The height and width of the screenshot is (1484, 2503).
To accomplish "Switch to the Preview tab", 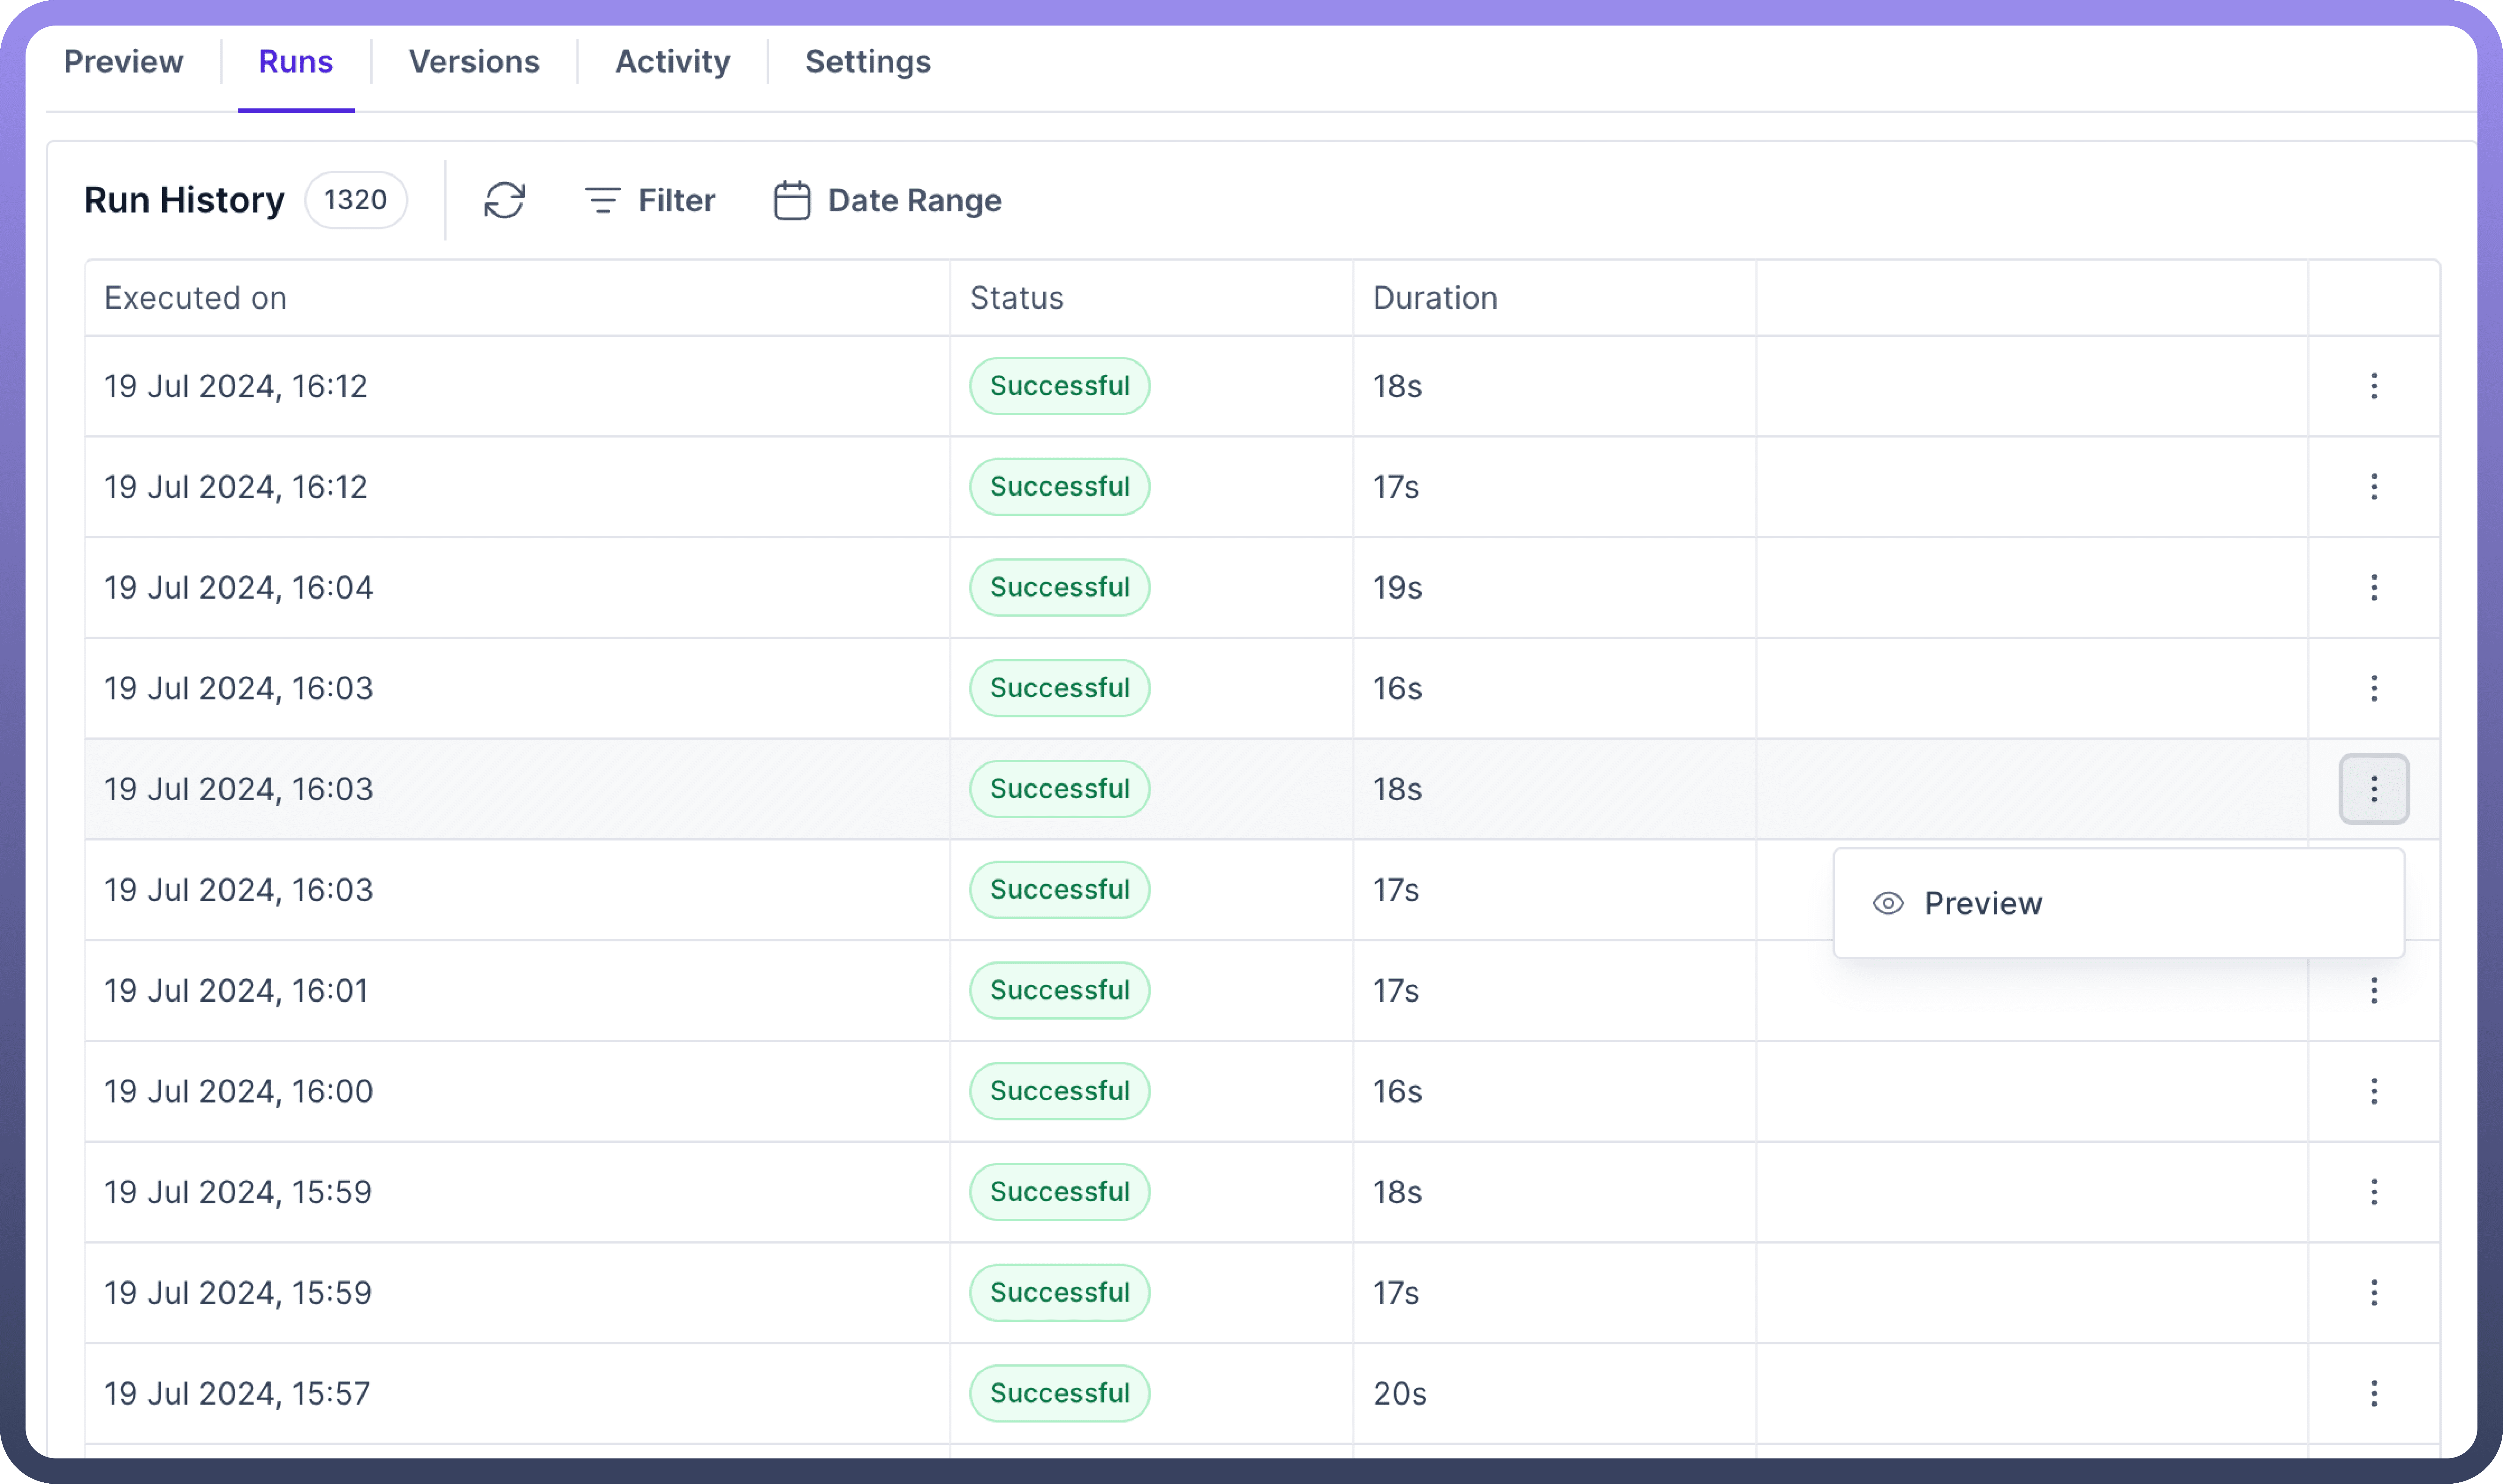I will pos(124,62).
